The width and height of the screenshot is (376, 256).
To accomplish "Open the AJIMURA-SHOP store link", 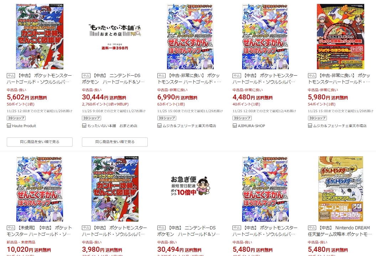I will coord(251,126).
